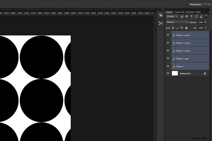Click shape thumbnail of Ellipse 1 copy 2
The image size is (212, 141).
[173, 50]
